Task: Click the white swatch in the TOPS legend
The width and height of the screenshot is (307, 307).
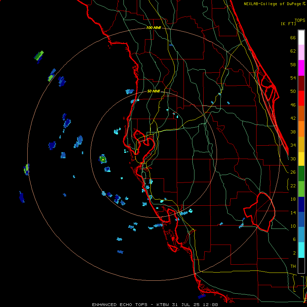Action: (x=301, y=38)
